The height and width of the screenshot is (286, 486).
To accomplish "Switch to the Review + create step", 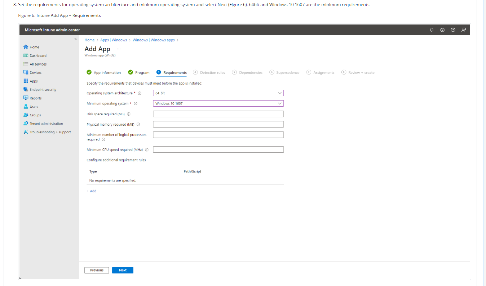I will [358, 72].
